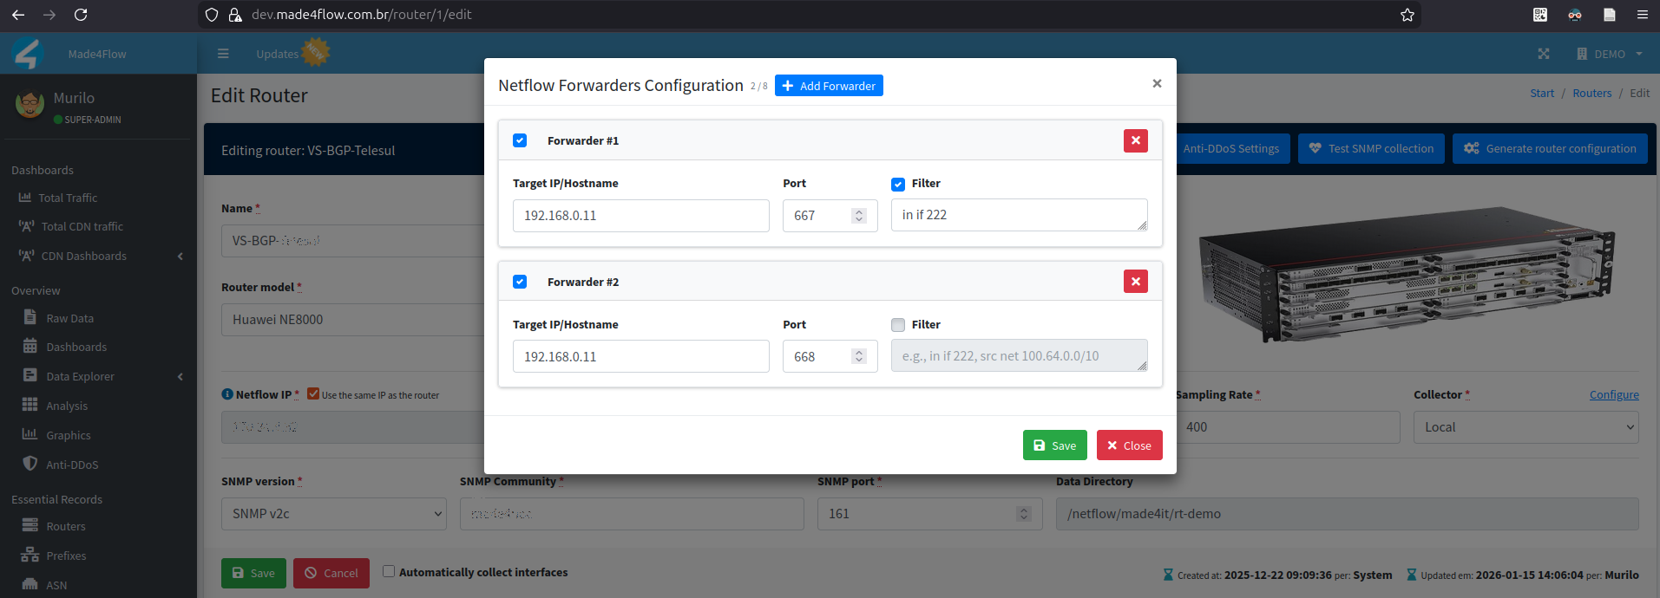This screenshot has width=1660, height=598.
Task: Bookmark this page with the star icon
Action: coord(1407,15)
